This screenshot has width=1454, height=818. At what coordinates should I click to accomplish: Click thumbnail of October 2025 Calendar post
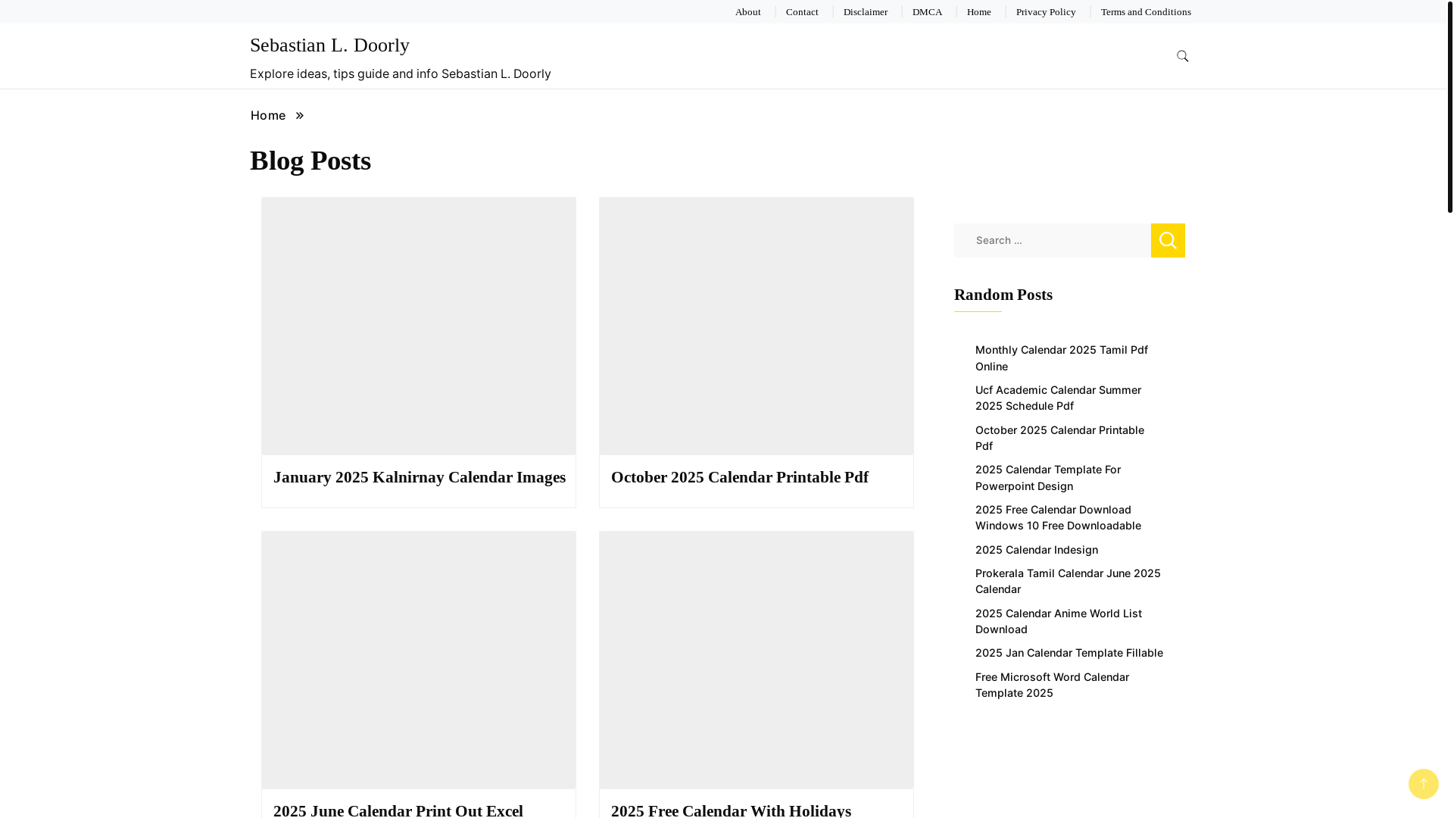coord(757,326)
